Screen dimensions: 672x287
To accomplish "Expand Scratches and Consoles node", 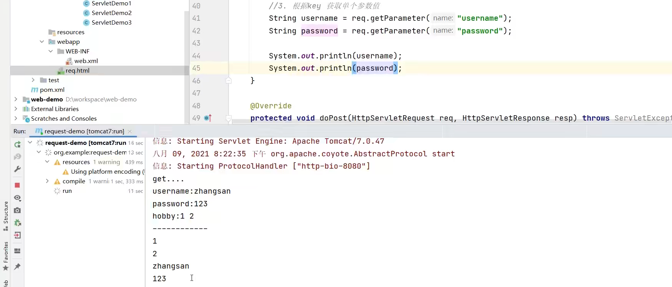I will pos(16,118).
